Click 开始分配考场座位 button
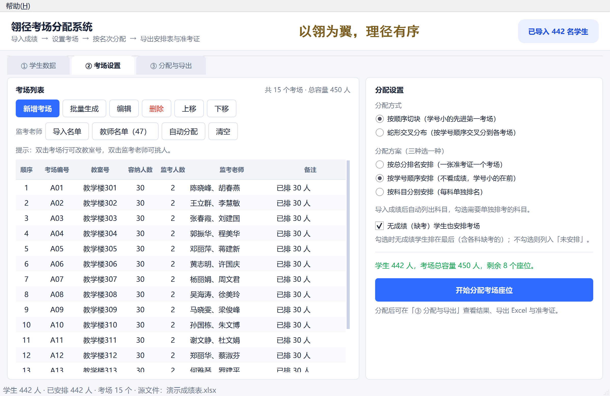Screen dimensions: 610x396 coord(484,290)
